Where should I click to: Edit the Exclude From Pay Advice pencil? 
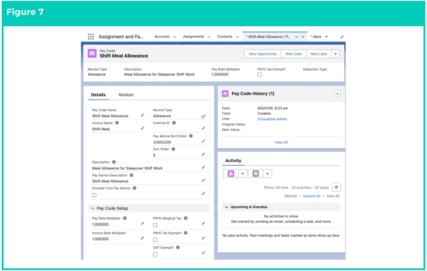203,194
